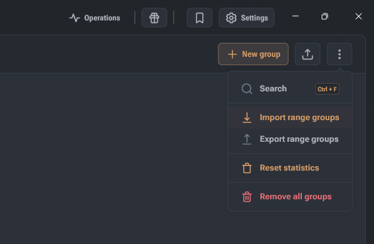Minimize the application window

pyautogui.click(x=295, y=16)
